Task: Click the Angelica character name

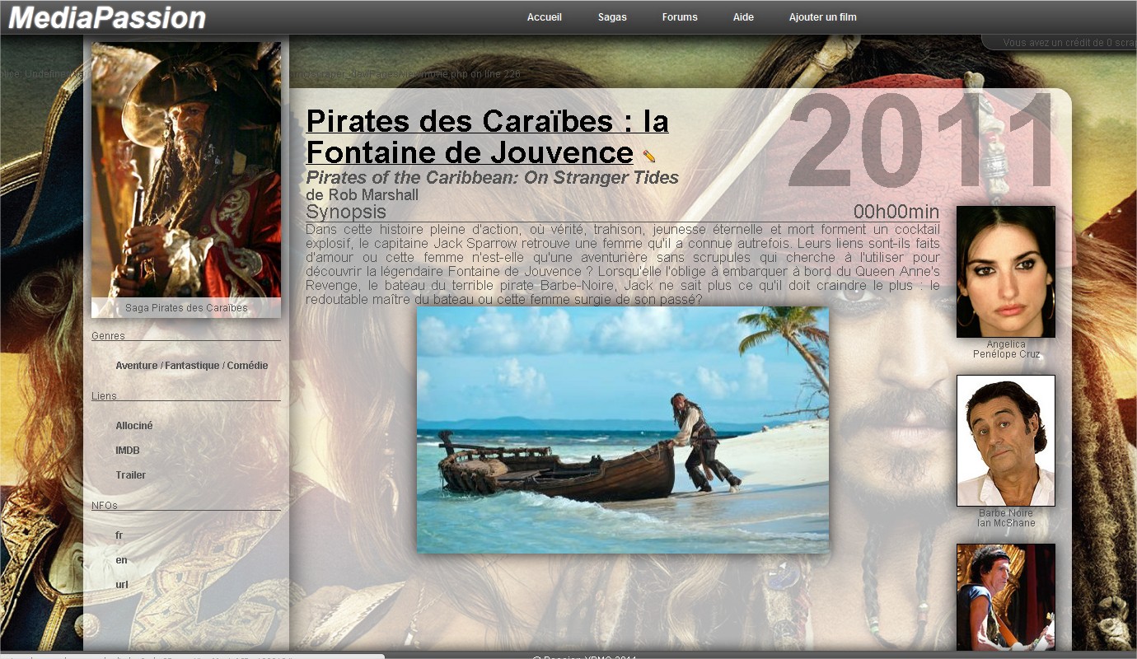Action: (x=1007, y=344)
